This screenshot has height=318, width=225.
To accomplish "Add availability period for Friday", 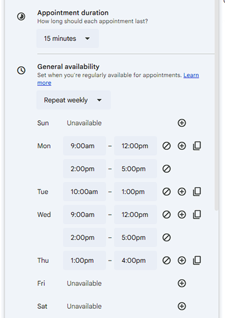I will point(182,283).
